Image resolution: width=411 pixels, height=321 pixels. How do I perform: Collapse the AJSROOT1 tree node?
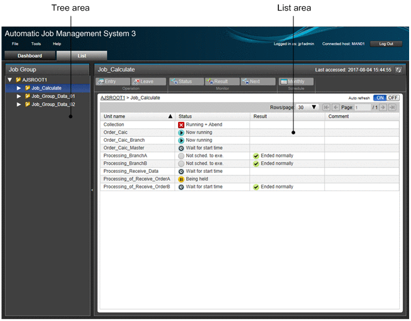coord(10,80)
